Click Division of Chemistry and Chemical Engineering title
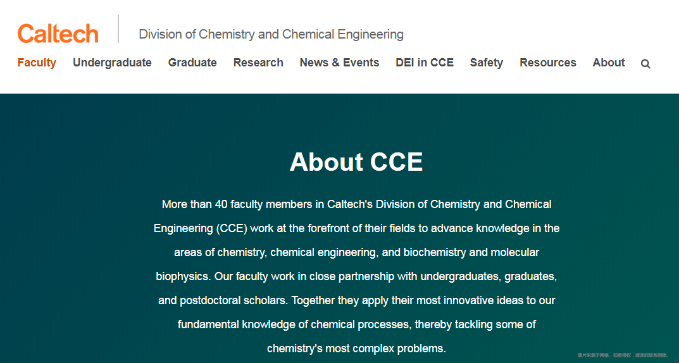The width and height of the screenshot is (679, 363). (271, 34)
